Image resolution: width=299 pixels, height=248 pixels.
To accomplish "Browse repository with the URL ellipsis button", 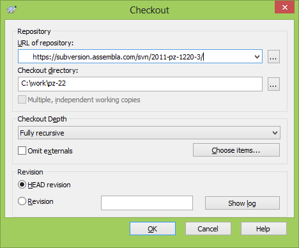I will (273, 57).
